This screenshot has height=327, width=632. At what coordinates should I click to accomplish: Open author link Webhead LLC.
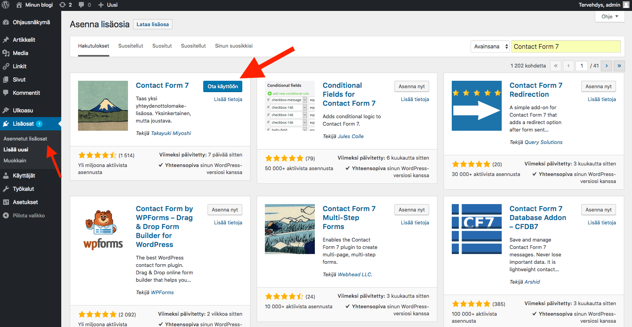pyautogui.click(x=355, y=274)
